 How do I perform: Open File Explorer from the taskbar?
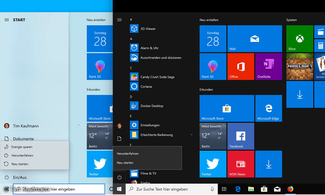pyautogui.click(x=251, y=189)
